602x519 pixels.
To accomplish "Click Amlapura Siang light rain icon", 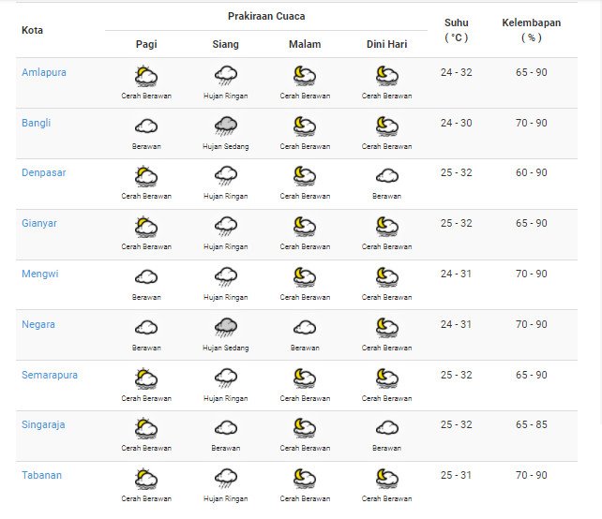I will (226, 76).
